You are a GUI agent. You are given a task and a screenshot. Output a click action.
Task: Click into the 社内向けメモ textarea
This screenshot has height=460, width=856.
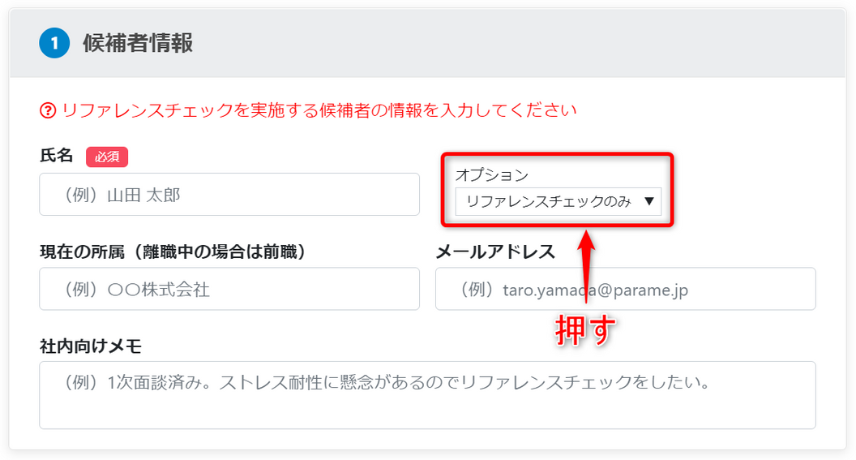[427, 395]
